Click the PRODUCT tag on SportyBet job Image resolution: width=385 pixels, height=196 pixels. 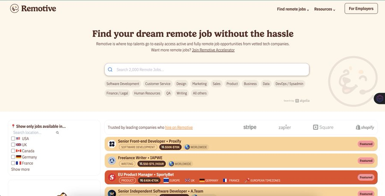[x=127, y=181]
